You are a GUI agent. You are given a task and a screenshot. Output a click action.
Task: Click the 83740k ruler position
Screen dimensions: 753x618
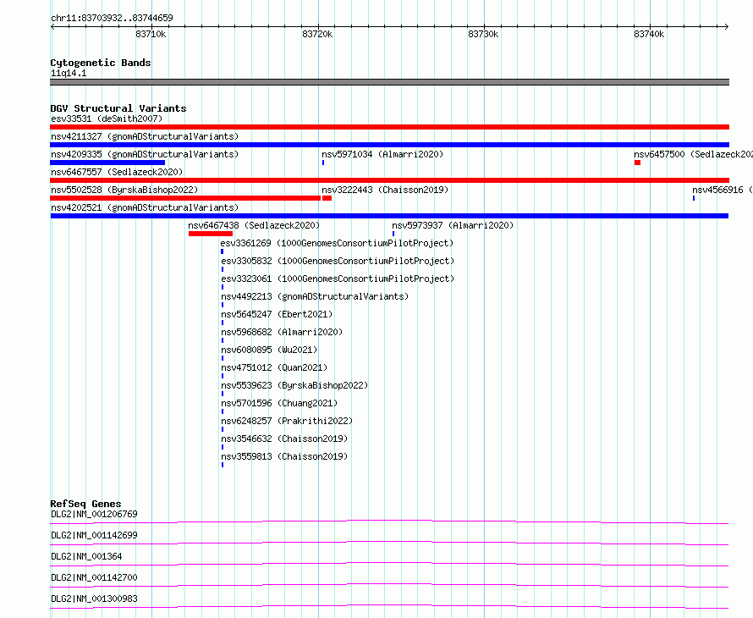[x=649, y=34]
